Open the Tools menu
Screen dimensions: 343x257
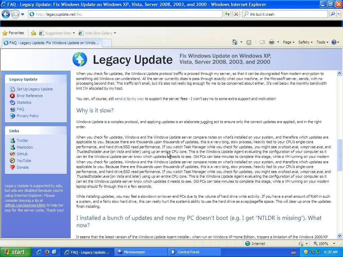point(322,42)
